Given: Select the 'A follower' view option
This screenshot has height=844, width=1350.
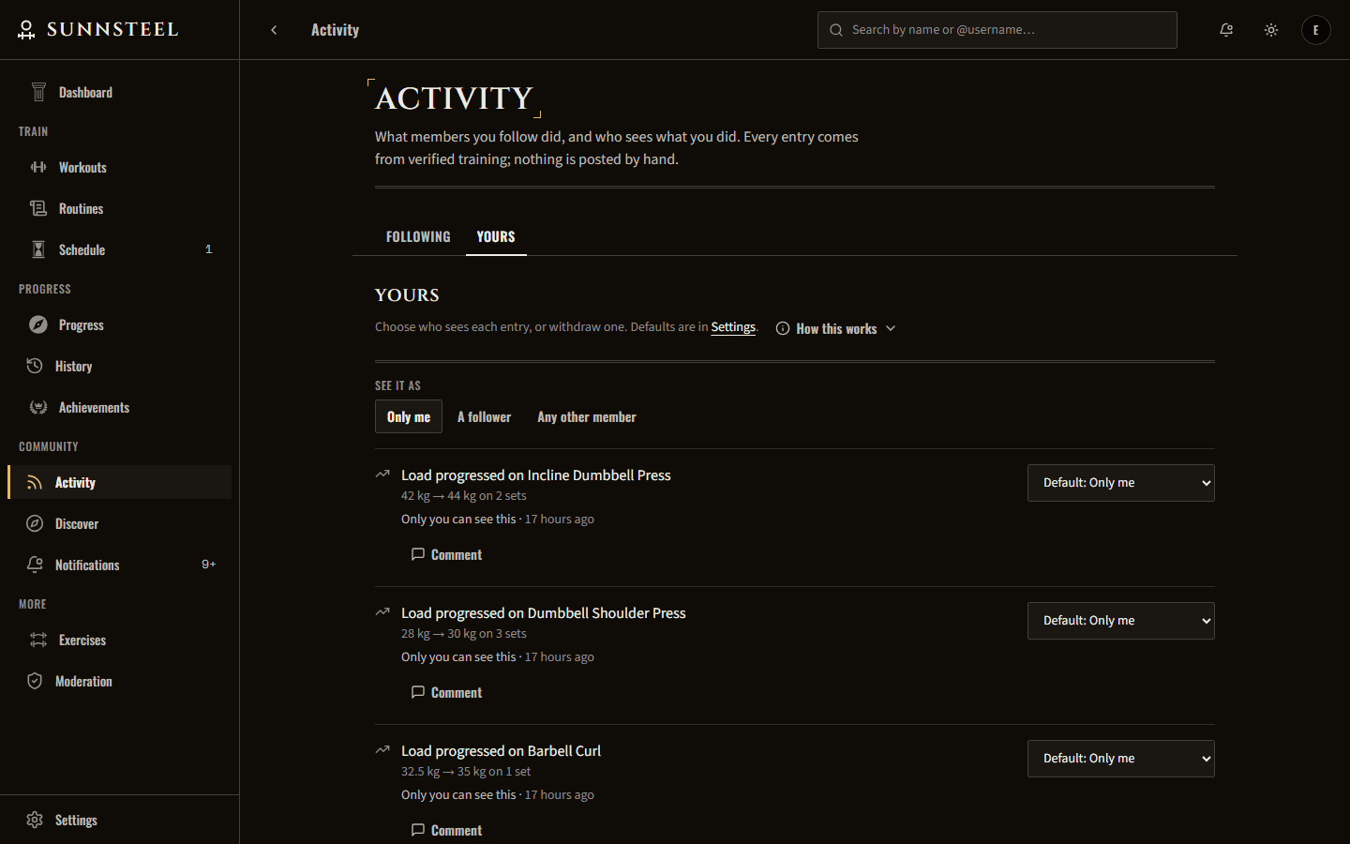Looking at the screenshot, I should (x=484, y=416).
